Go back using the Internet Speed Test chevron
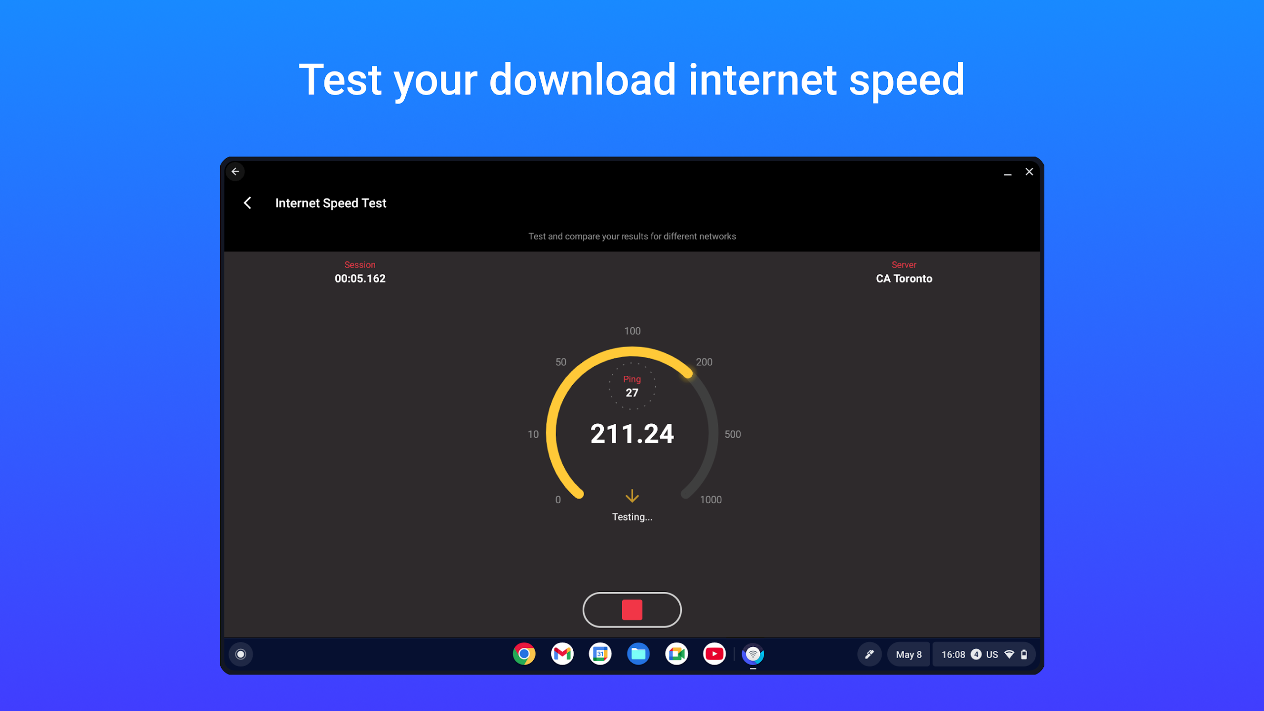This screenshot has width=1264, height=711. [x=248, y=203]
